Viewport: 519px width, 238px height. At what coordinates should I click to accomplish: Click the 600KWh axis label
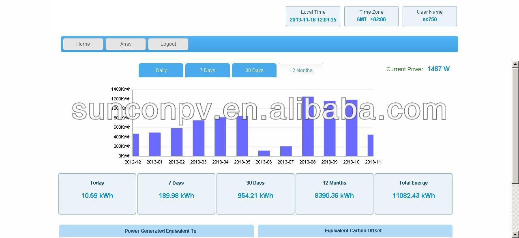point(122,127)
